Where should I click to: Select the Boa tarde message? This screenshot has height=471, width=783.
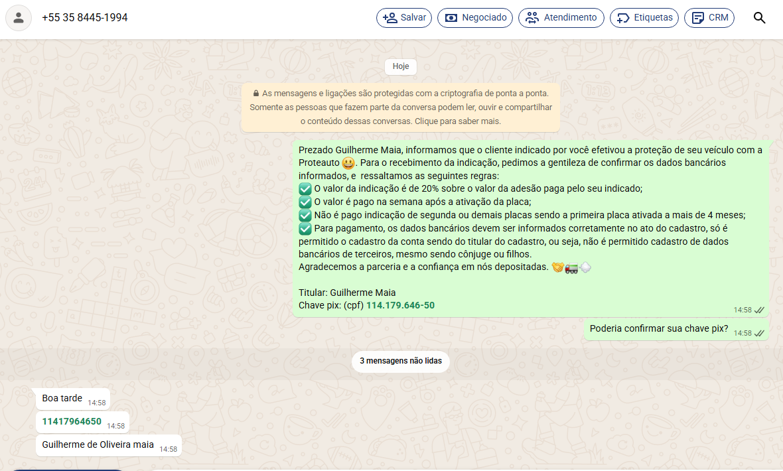coord(62,399)
